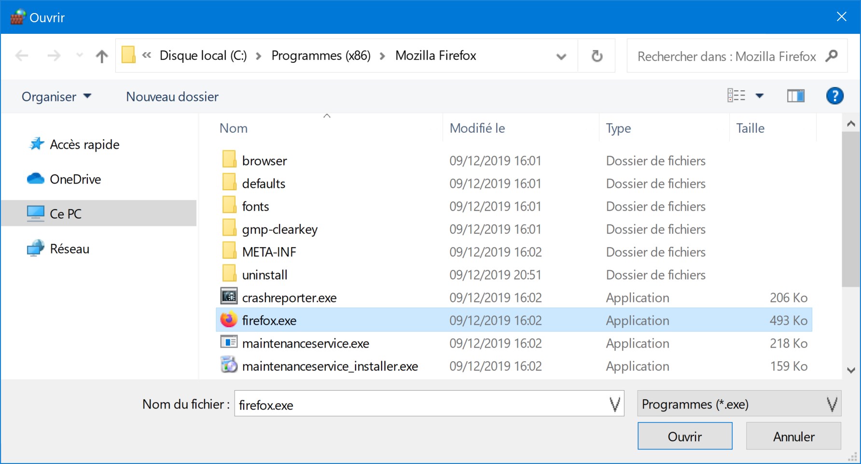Click Mozilla Firefox in the path
This screenshot has height=464, width=861.
[436, 56]
